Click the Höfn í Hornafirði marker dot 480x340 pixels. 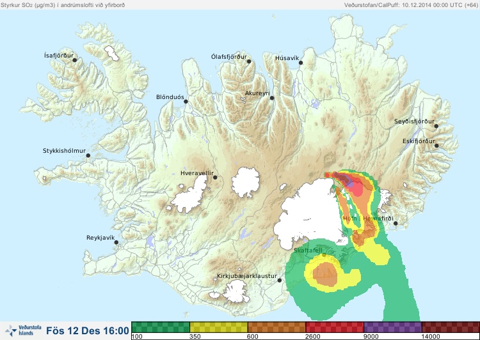(396, 224)
